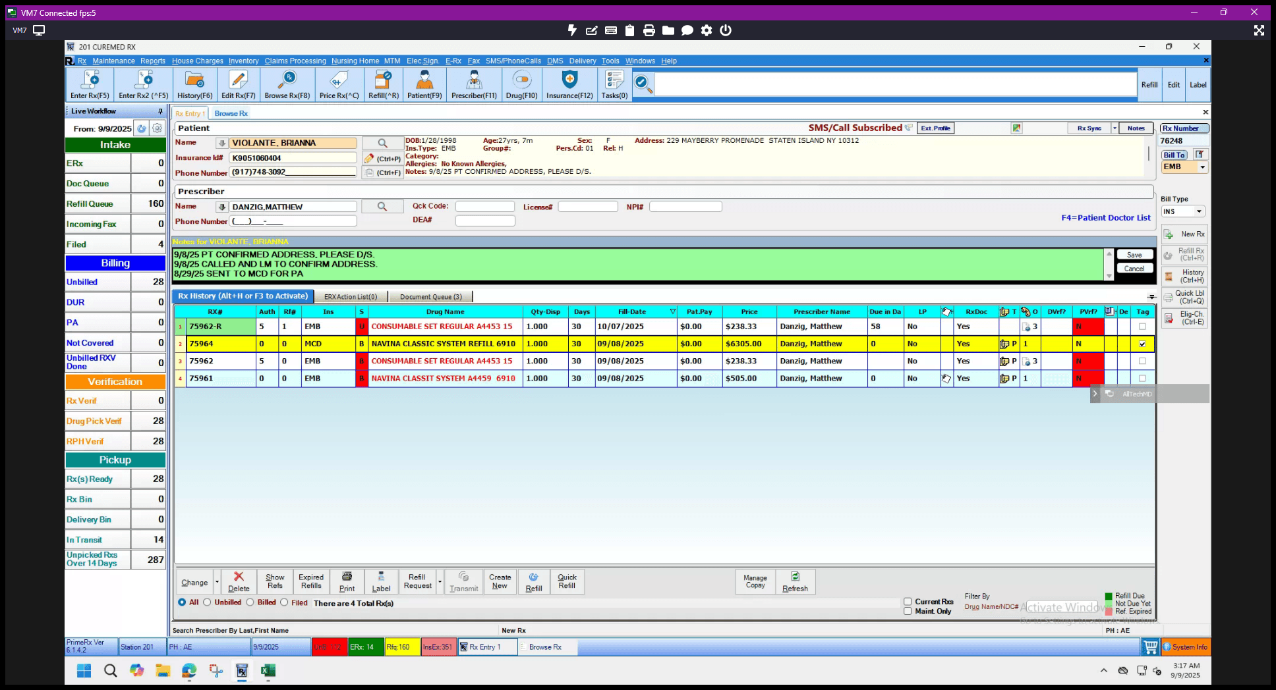
Task: Enable Current Rxs checkbox
Action: (908, 602)
